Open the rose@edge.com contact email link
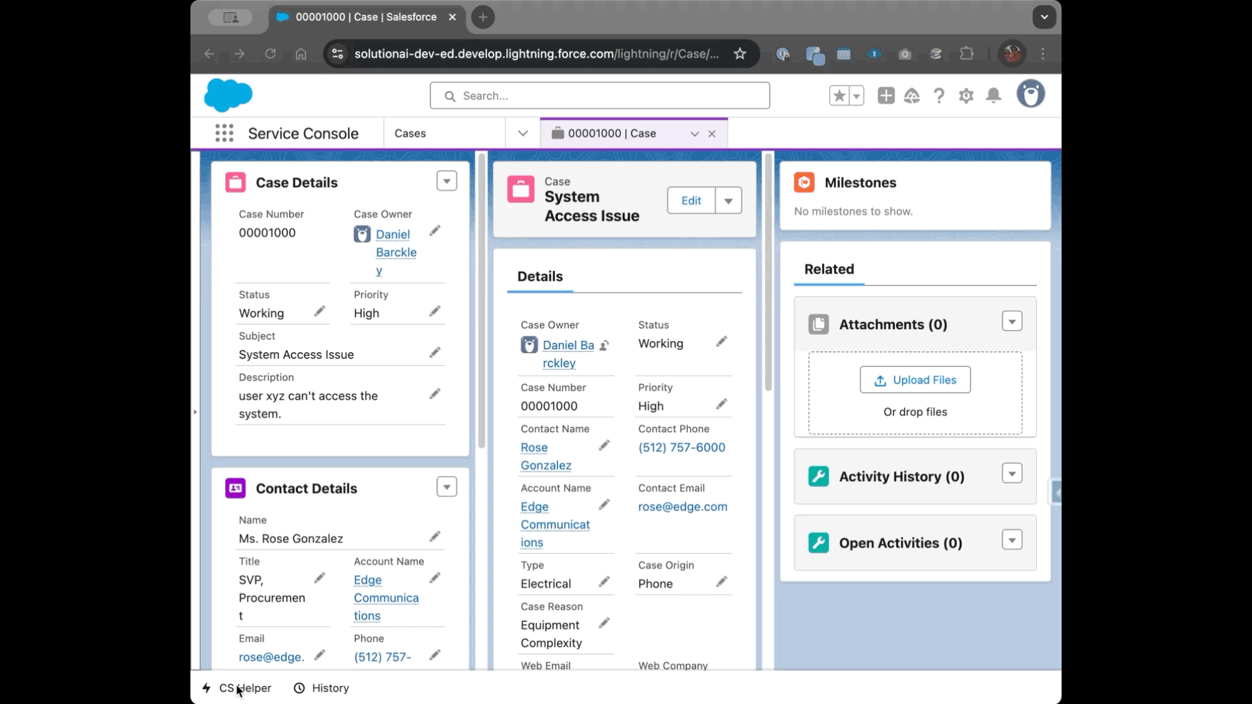Screen dimensions: 1252x704 tap(682, 506)
